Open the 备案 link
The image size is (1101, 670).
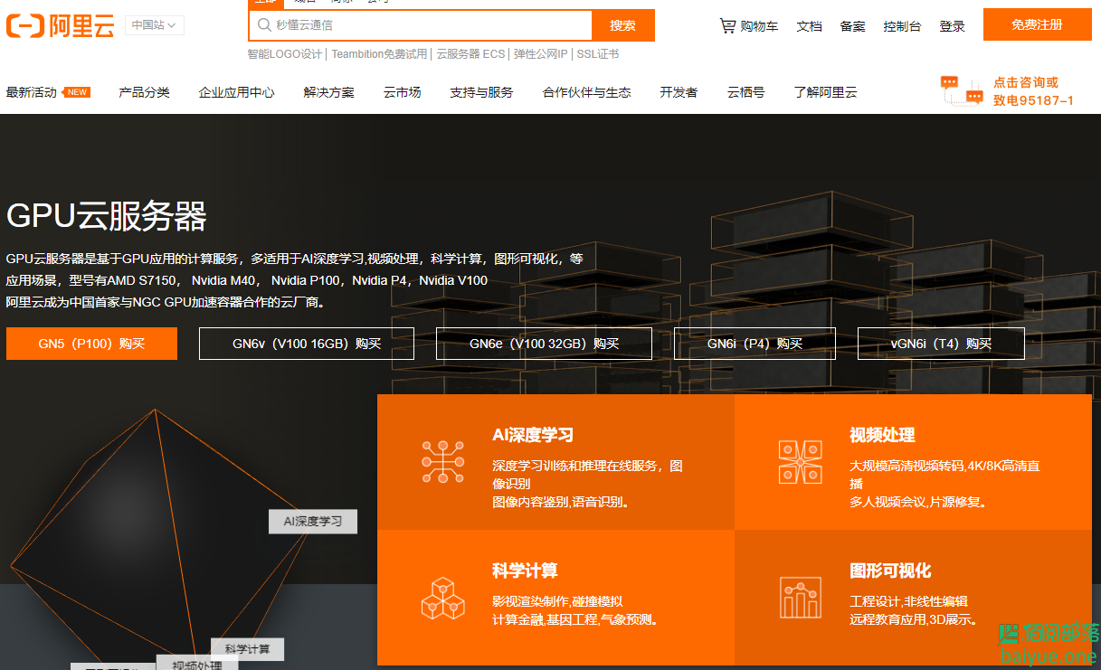coord(852,26)
